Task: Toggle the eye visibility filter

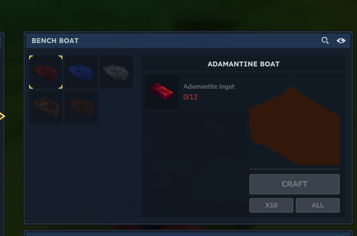Action: (341, 40)
